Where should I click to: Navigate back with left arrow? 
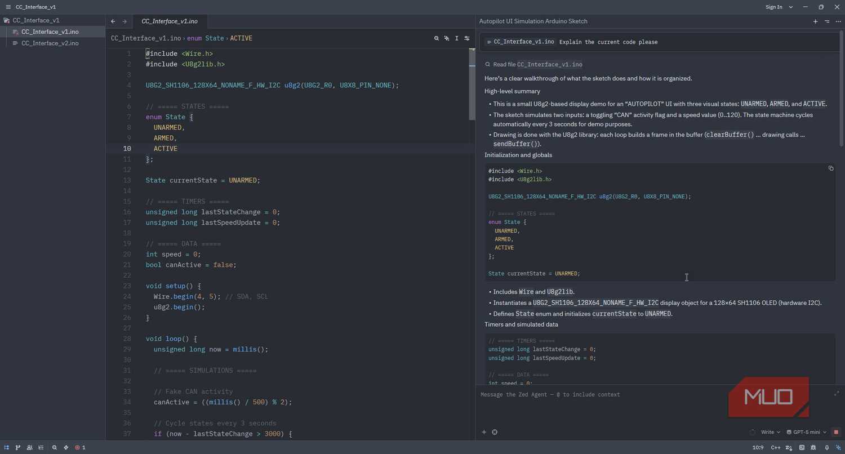tap(113, 21)
